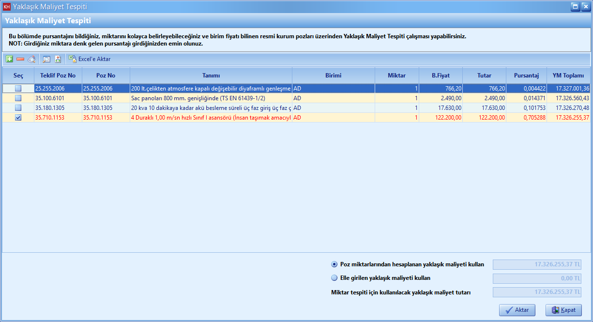Click the KH application icon in title bar
This screenshot has width=593, height=322.
pyautogui.click(x=7, y=7)
